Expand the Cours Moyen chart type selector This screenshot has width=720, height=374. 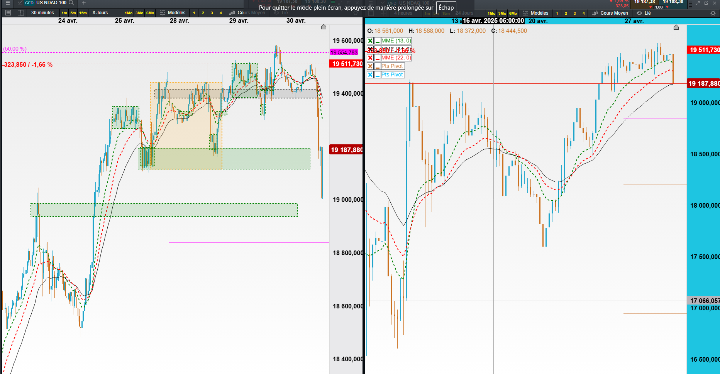point(610,13)
